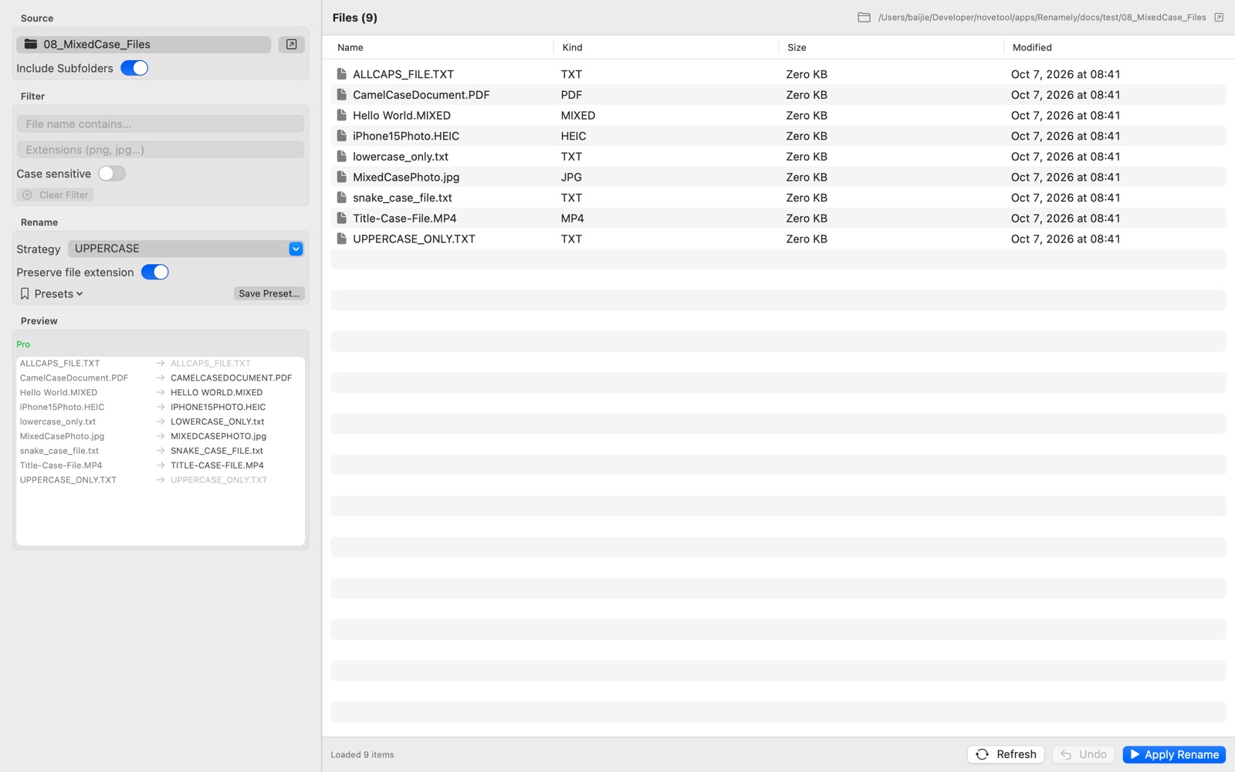Click HEIC kind cell in file table
1235x772 pixels.
pos(574,136)
